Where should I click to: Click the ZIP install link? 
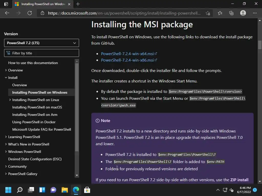point(239,180)
